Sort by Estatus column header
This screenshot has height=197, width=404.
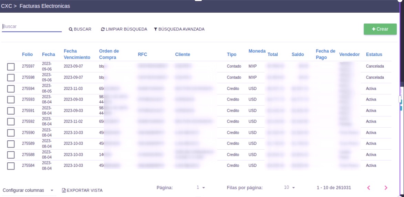tap(374, 55)
